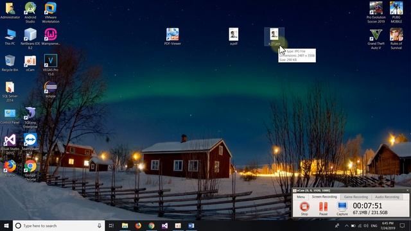This screenshot has width=411, height=231.
Task: Select VMware Workstation desktop shortcut
Action: coord(50,12)
